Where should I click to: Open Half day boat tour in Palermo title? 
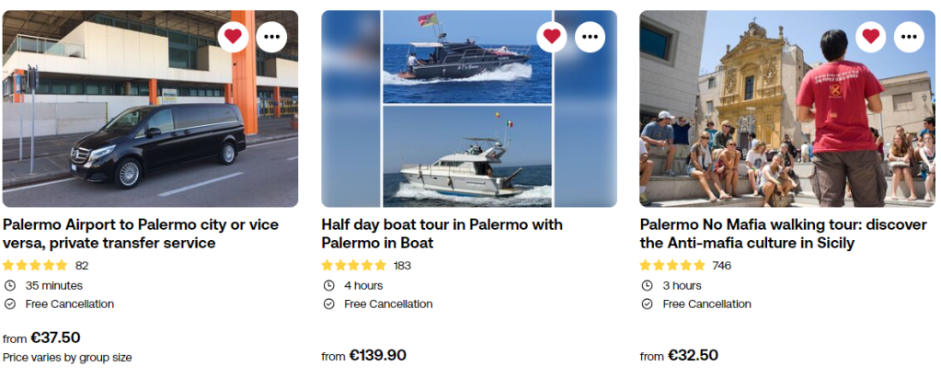[442, 234]
